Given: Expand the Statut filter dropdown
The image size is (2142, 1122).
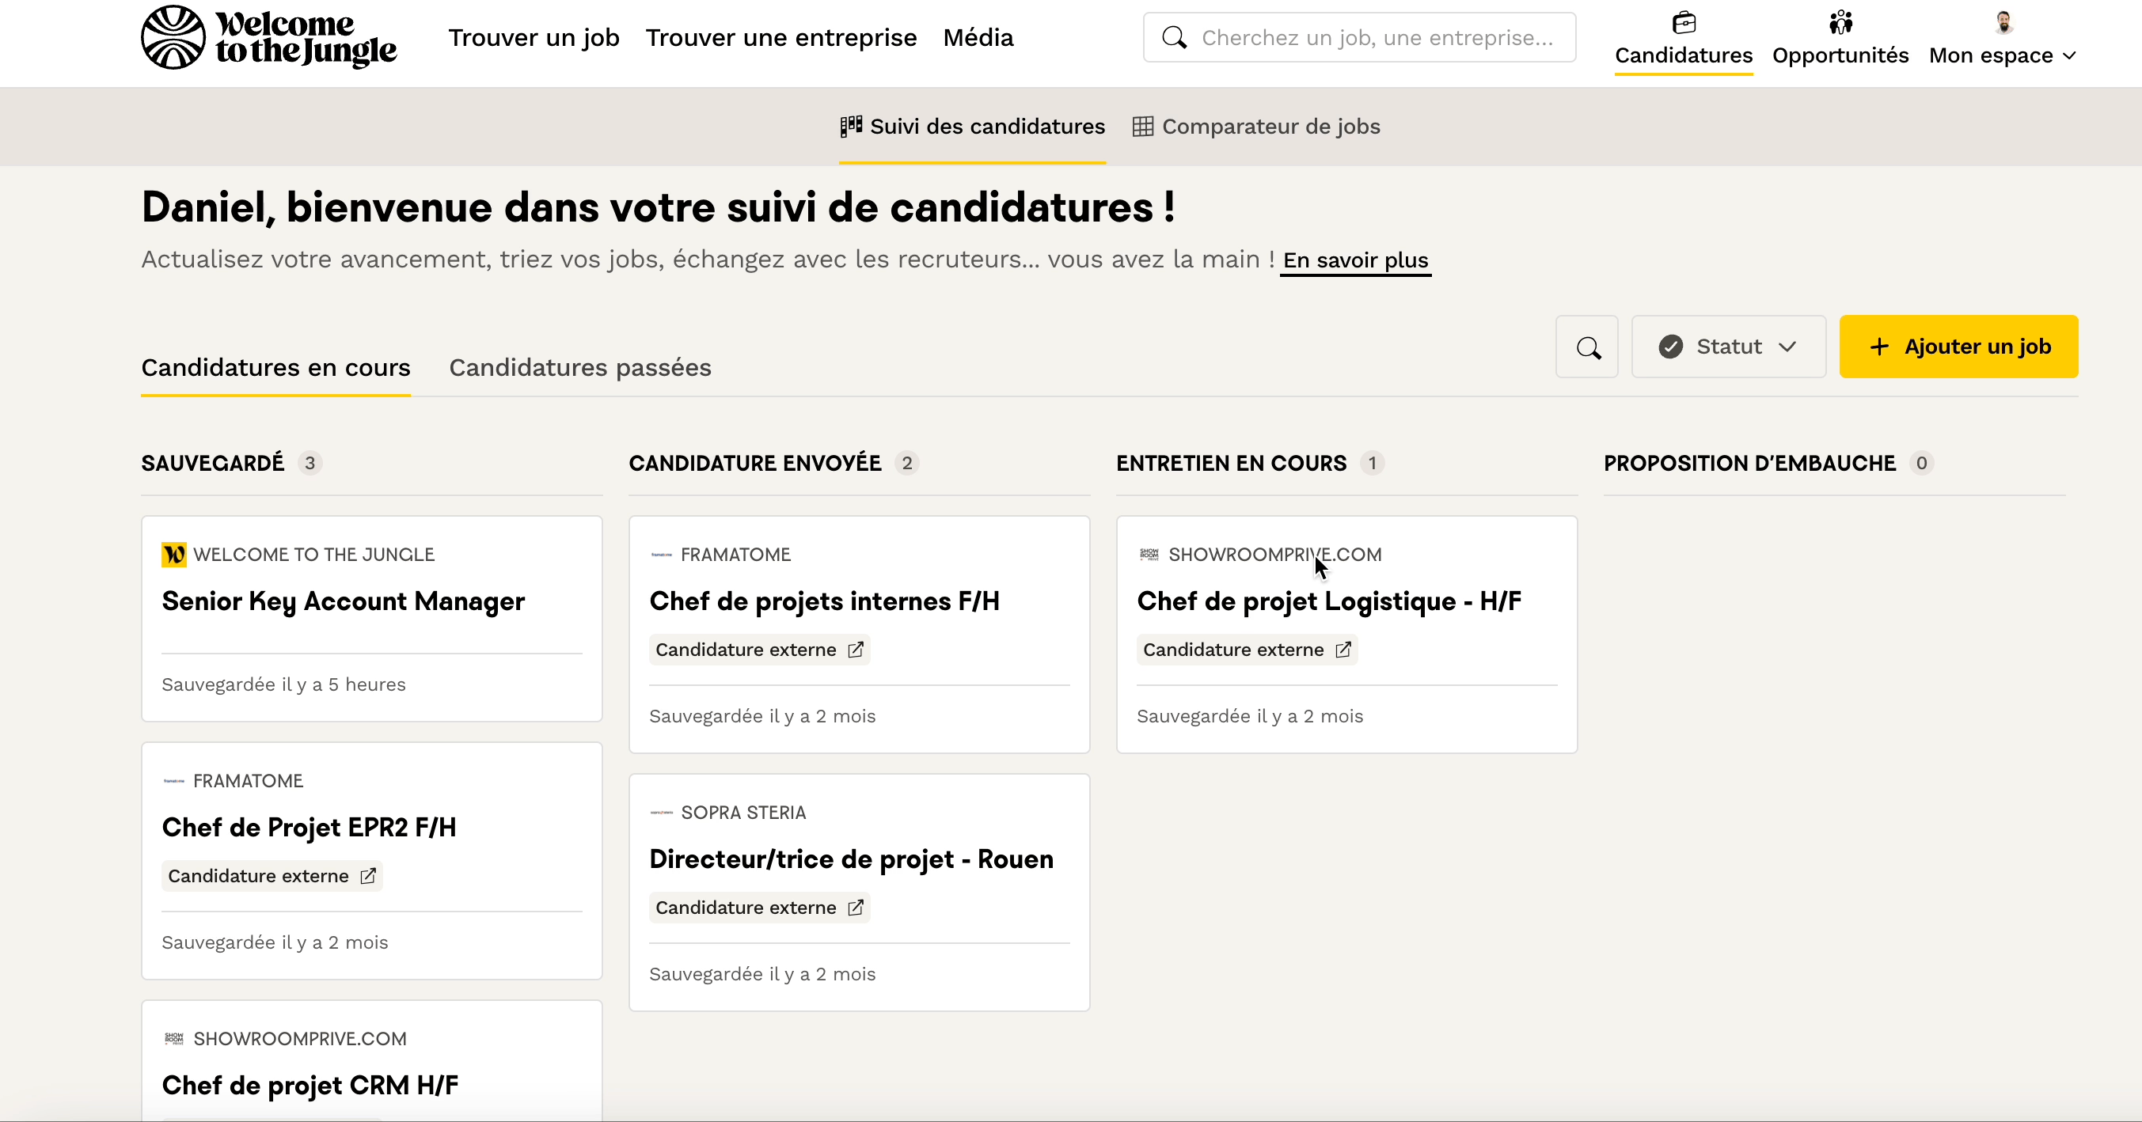Looking at the screenshot, I should tap(1728, 347).
